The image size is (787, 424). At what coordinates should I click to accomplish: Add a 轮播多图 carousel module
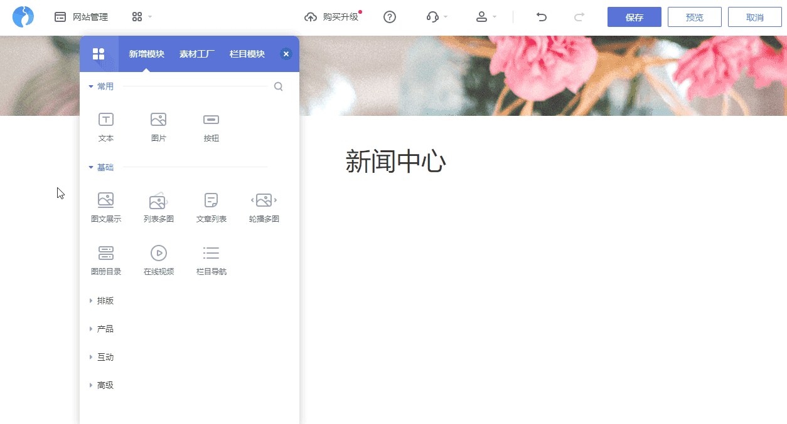click(264, 208)
